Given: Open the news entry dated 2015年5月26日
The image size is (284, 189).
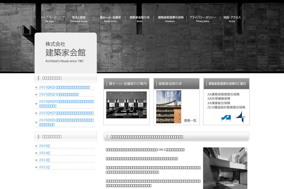Looking at the screenshot, I should pyautogui.click(x=59, y=94).
